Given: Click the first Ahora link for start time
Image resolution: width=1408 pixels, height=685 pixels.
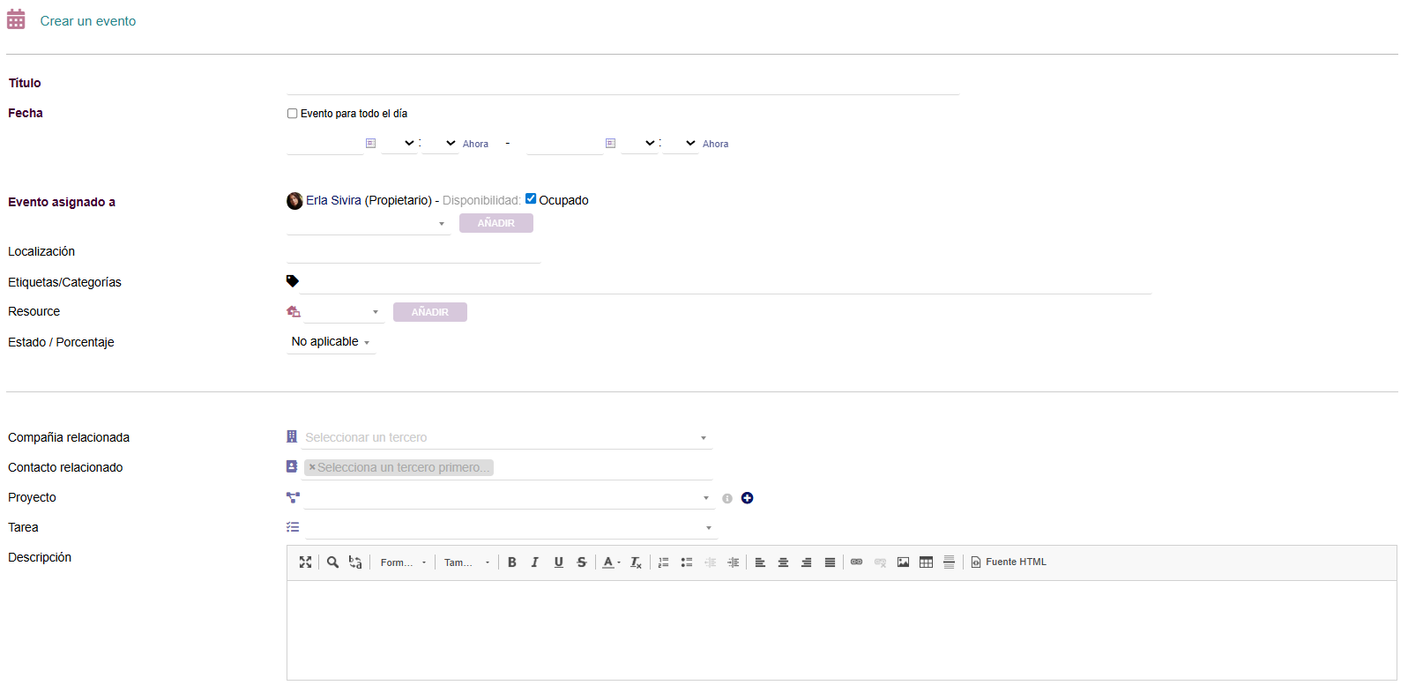Looking at the screenshot, I should click(x=475, y=144).
